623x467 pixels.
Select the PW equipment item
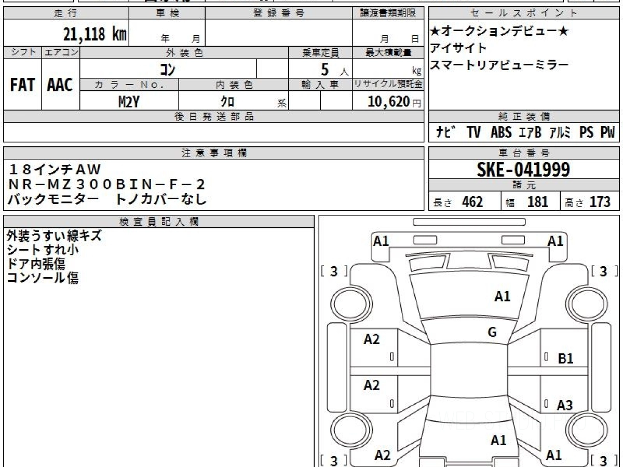point(607,133)
